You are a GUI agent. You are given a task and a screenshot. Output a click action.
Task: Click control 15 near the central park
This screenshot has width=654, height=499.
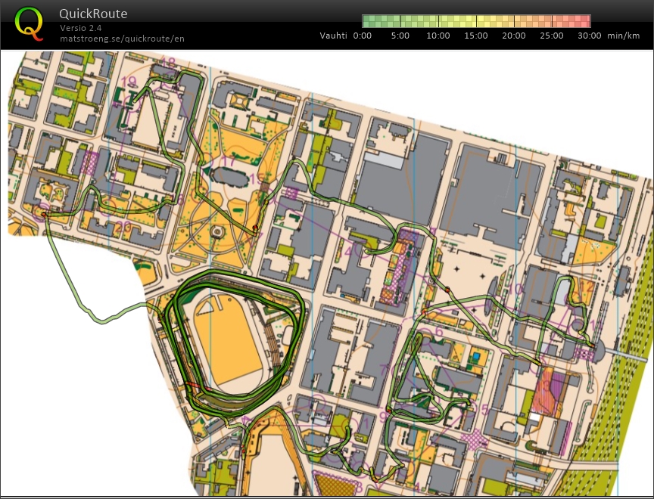click(x=254, y=178)
